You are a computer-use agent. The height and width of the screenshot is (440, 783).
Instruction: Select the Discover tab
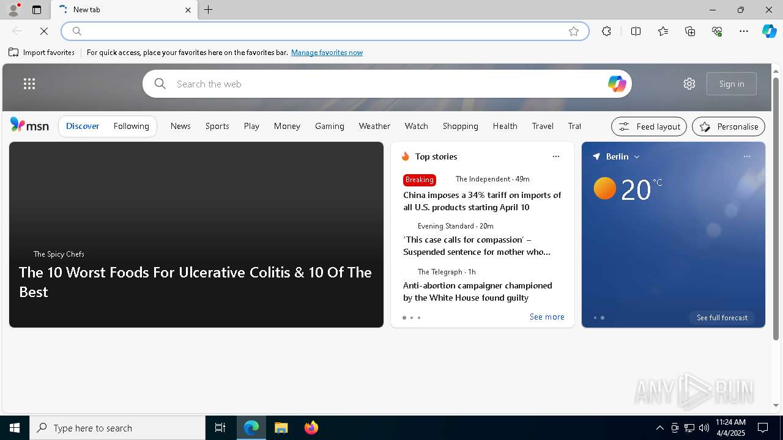point(83,126)
